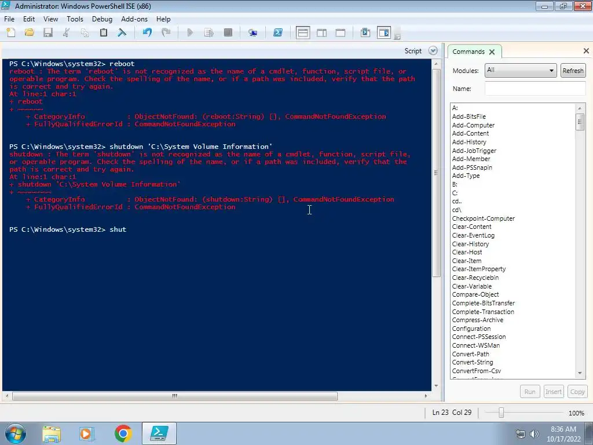Open the Tools menu

pos(75,19)
